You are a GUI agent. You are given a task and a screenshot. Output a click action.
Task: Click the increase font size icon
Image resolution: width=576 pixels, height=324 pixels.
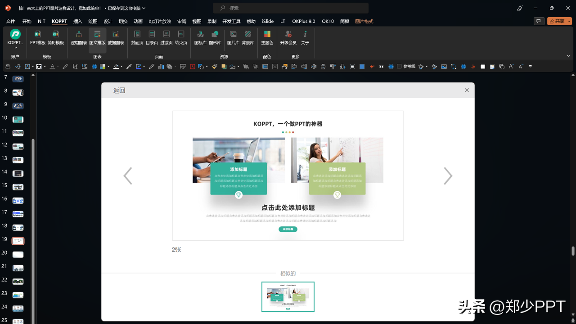pos(511,67)
